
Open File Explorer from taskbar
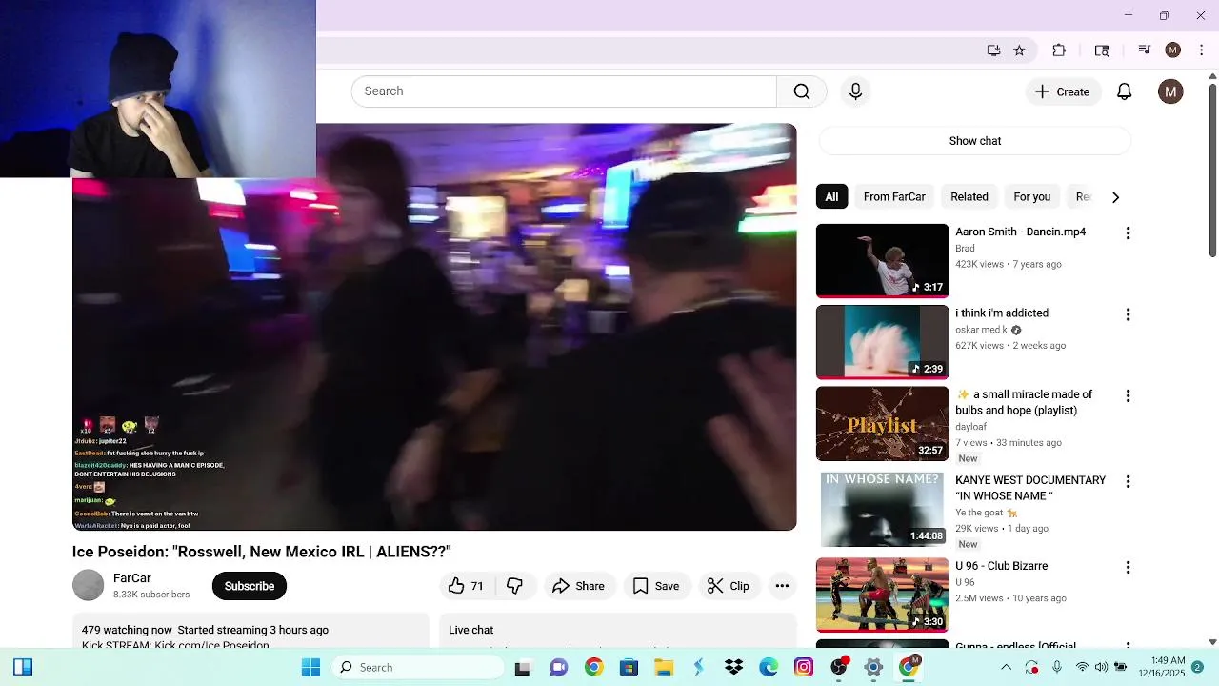(x=664, y=667)
